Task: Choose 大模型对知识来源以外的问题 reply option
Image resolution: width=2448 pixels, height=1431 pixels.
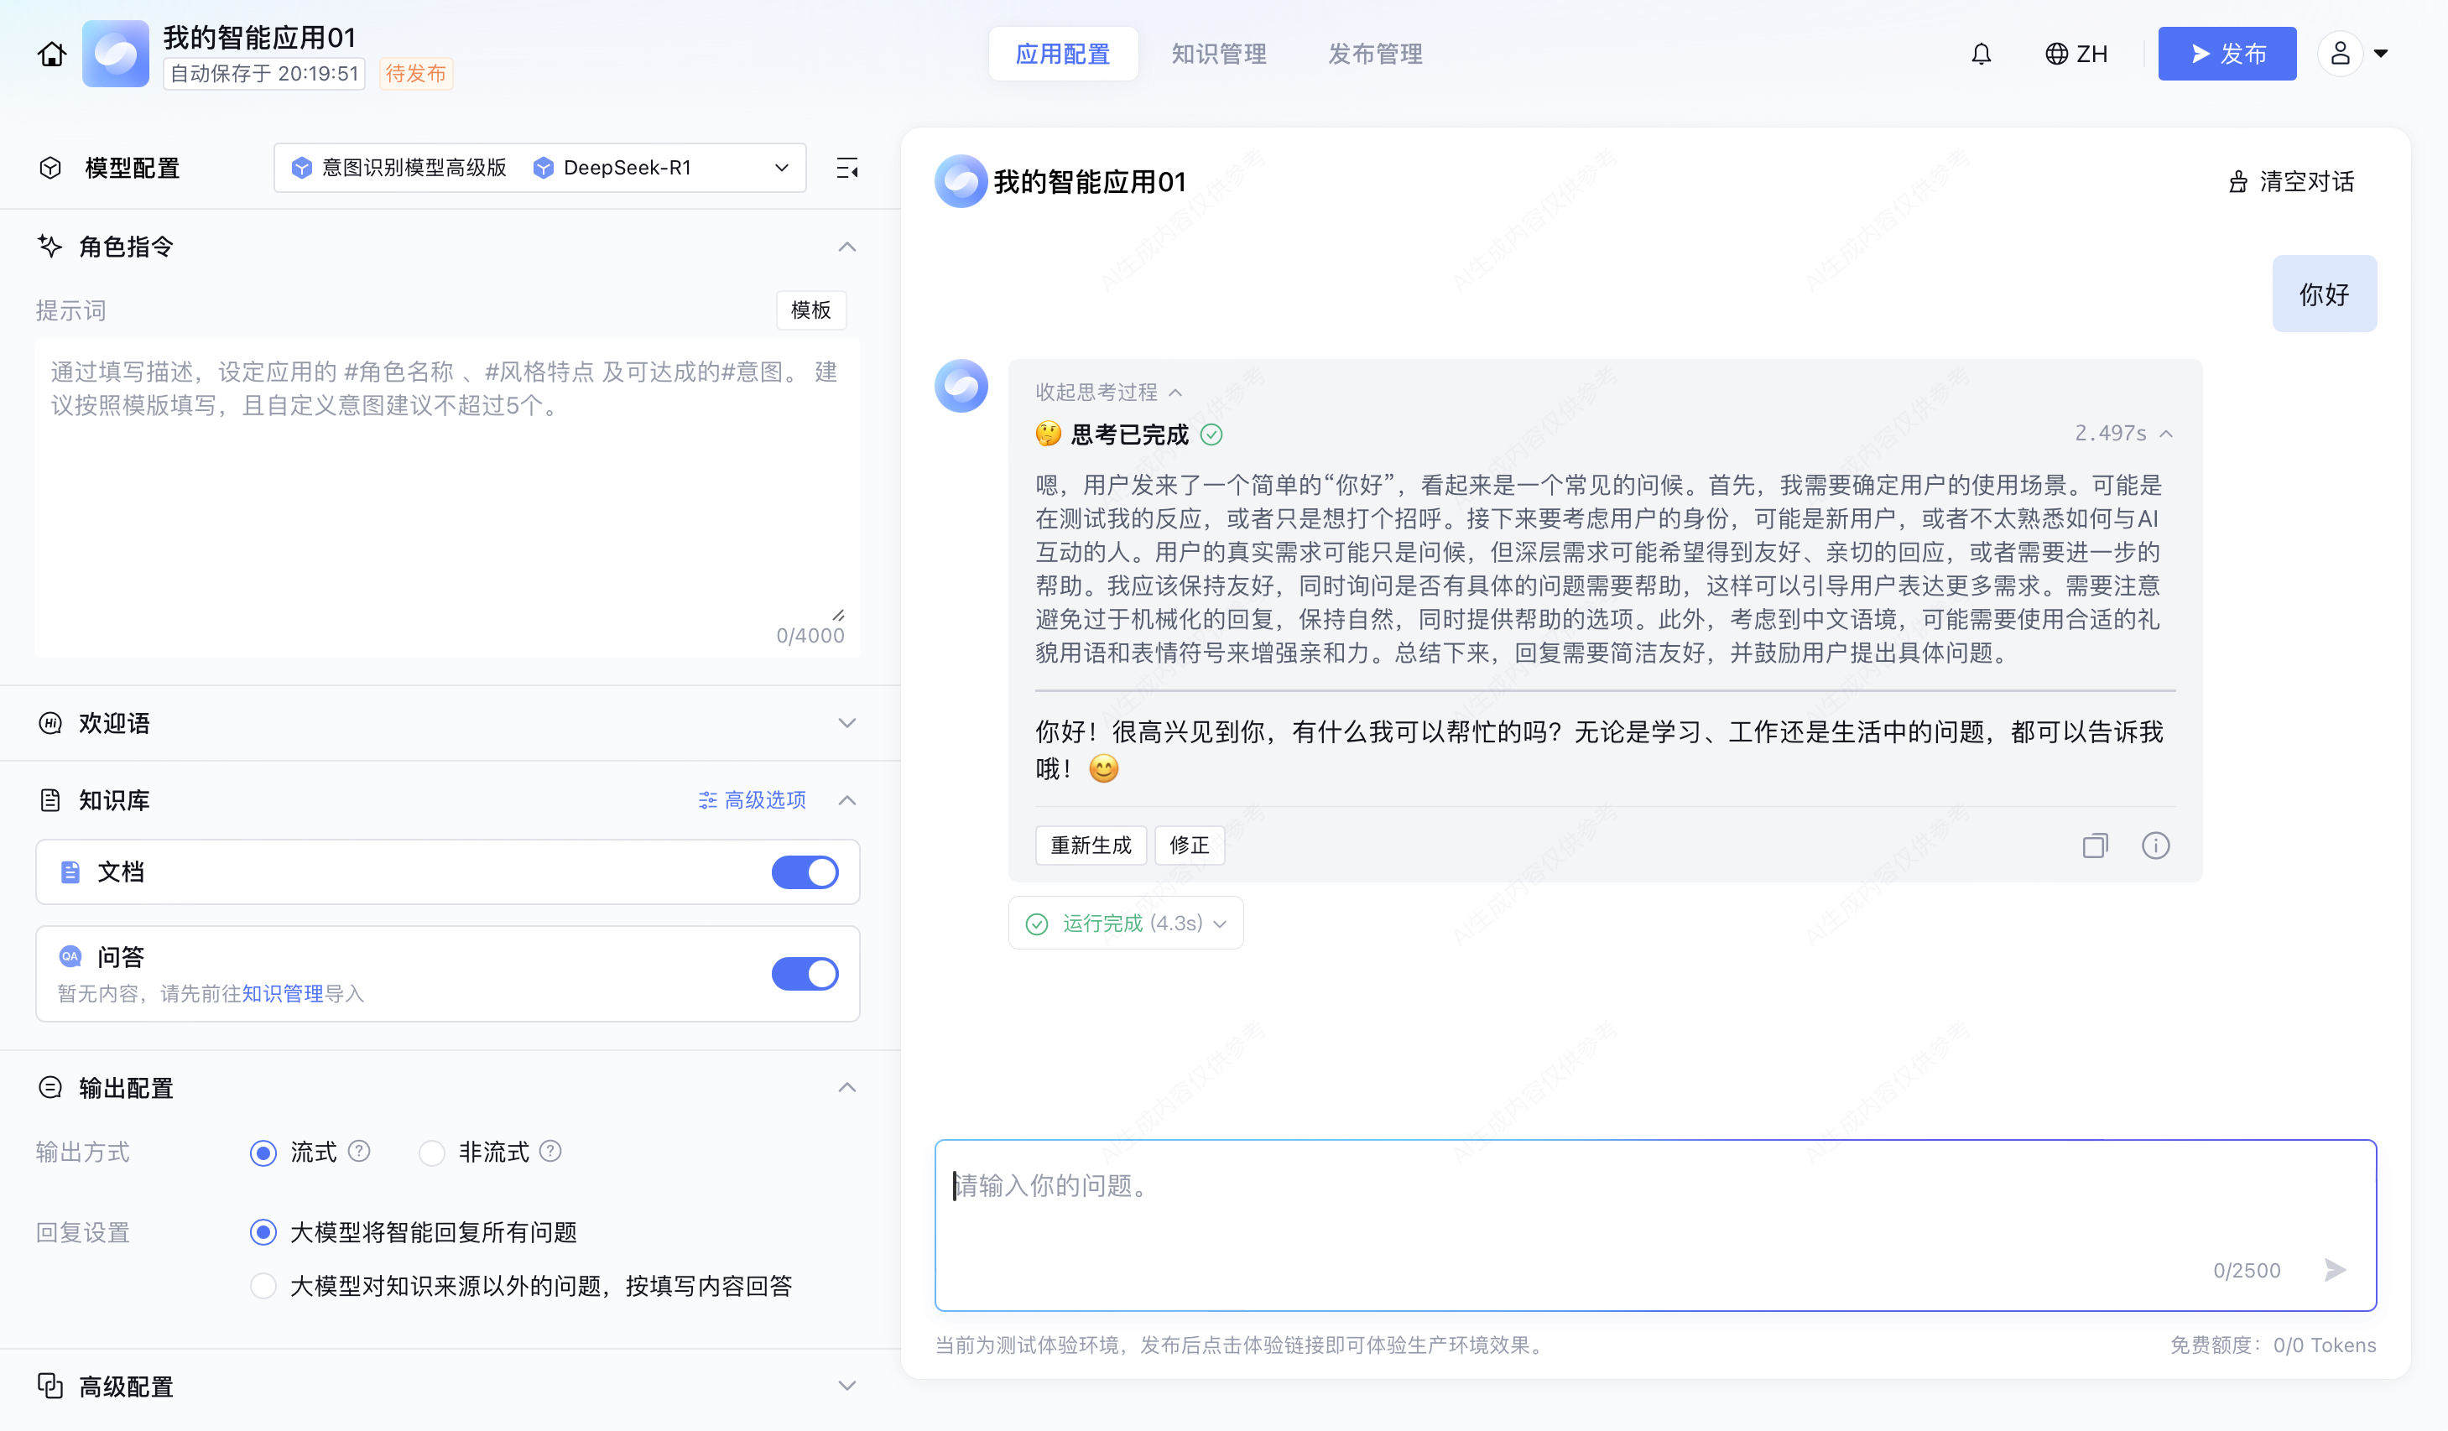Action: click(x=263, y=1286)
